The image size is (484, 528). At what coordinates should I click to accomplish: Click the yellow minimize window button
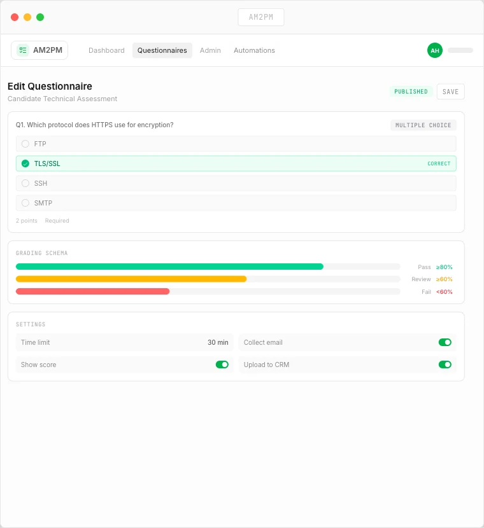tap(27, 17)
